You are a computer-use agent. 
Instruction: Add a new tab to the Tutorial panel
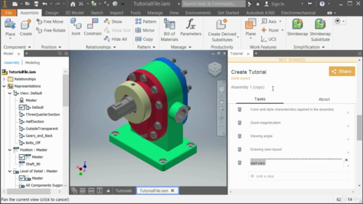(256, 53)
